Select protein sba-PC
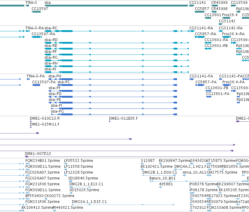249x212 pixels. click(117, 85)
